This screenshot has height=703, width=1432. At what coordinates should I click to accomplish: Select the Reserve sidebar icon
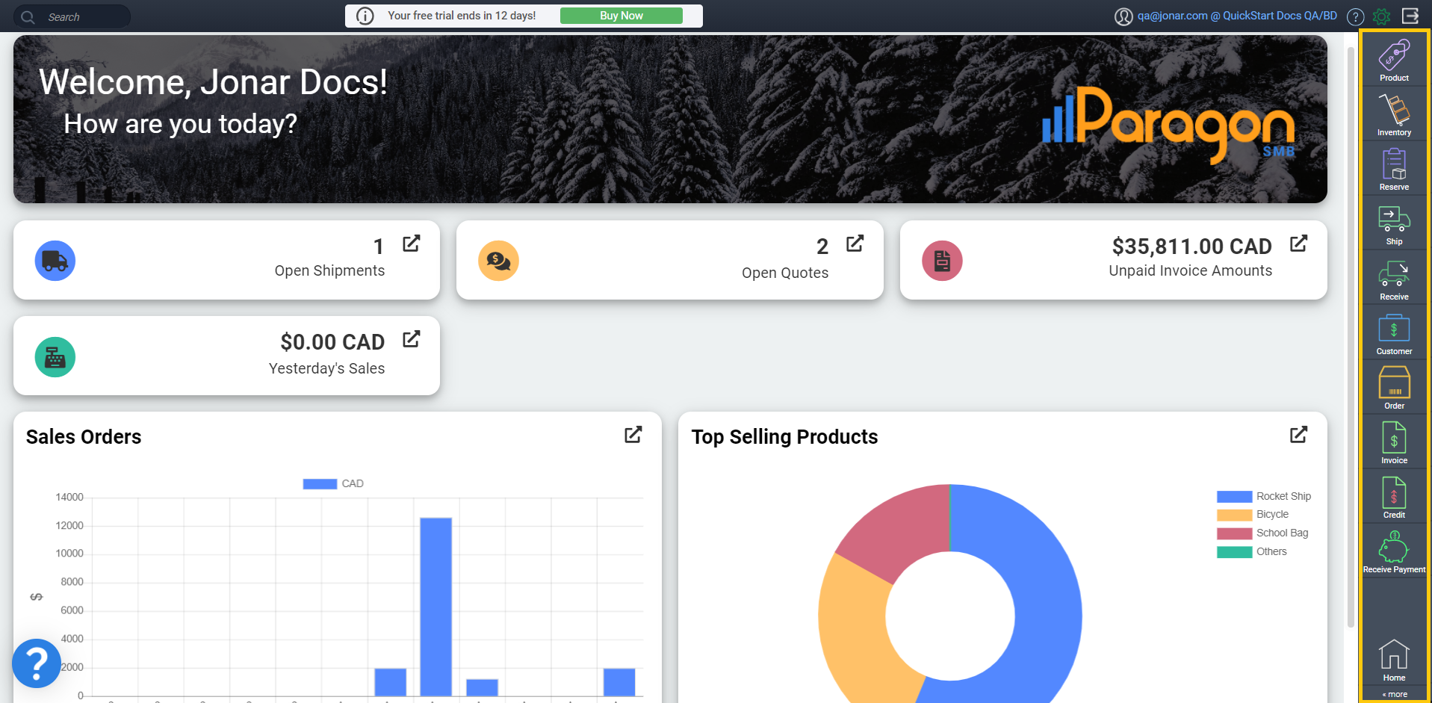click(x=1394, y=169)
